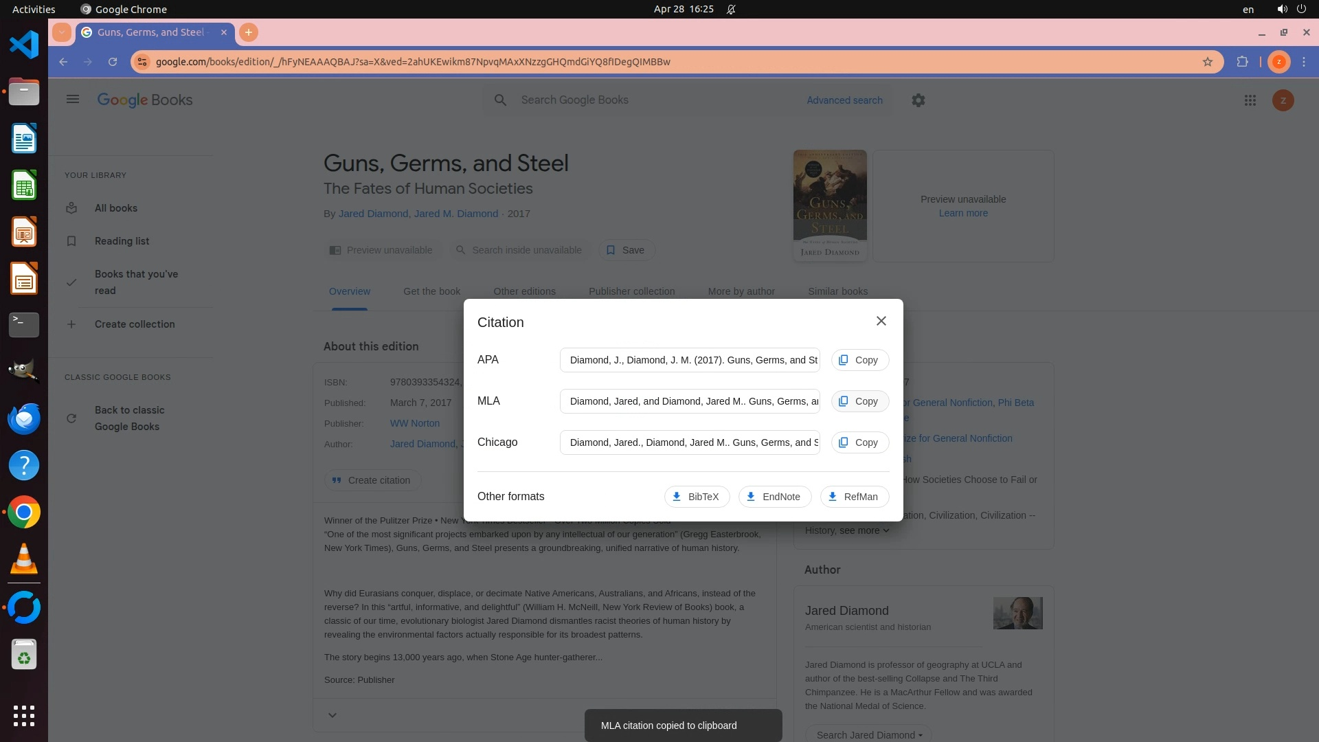1319x742 pixels.
Task: Click the search magnifier icon
Action: click(x=500, y=100)
